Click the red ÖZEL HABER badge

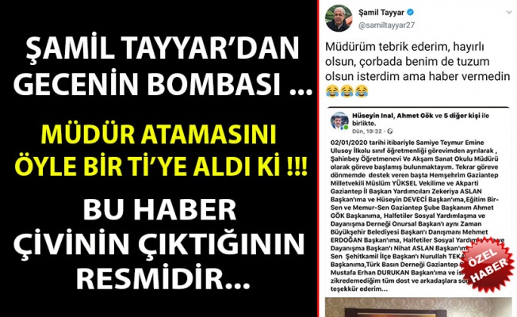click(488, 264)
